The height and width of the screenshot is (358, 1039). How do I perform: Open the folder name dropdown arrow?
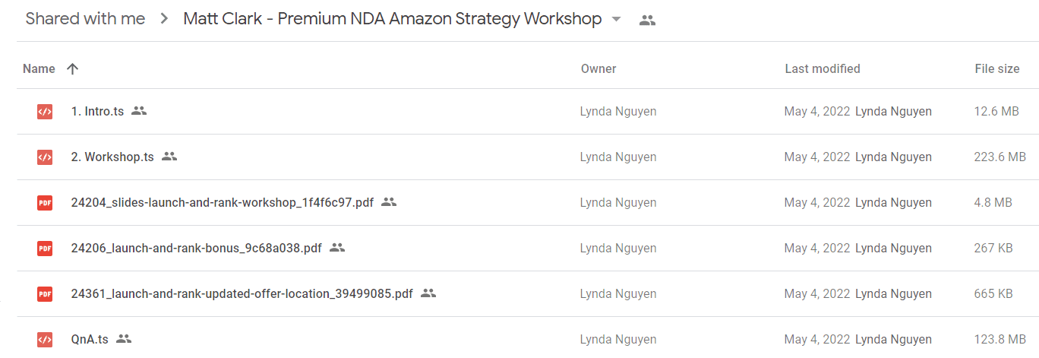(616, 19)
